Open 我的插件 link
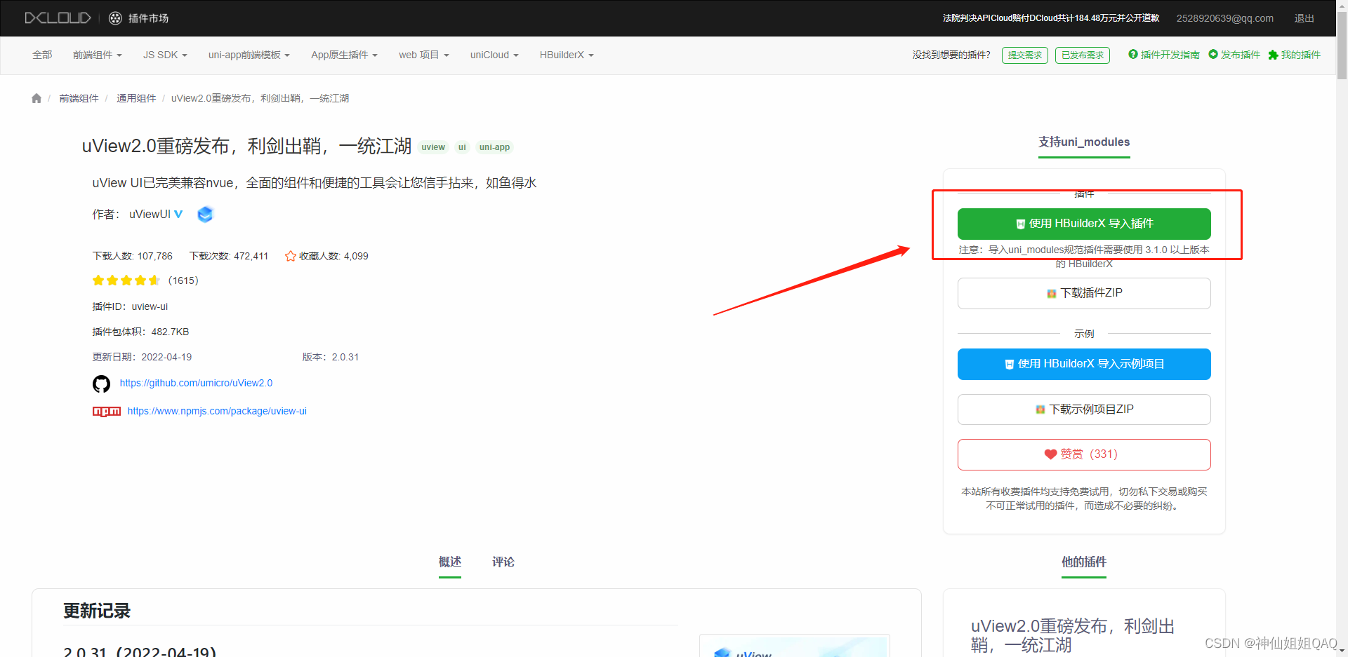 pos(1301,55)
